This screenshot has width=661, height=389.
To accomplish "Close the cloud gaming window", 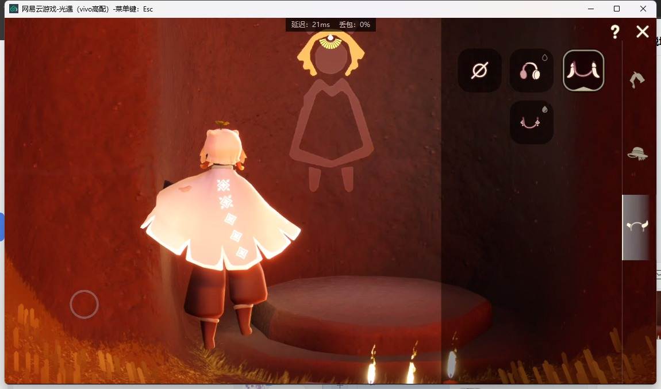I will [x=643, y=9].
